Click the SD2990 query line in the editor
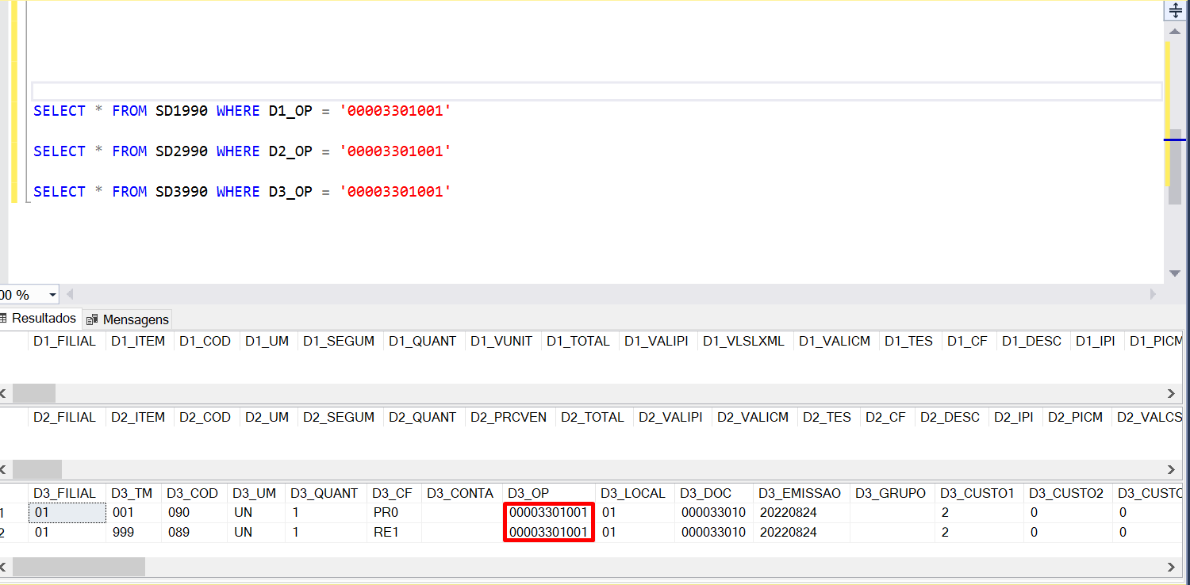The image size is (1190, 585). (242, 151)
